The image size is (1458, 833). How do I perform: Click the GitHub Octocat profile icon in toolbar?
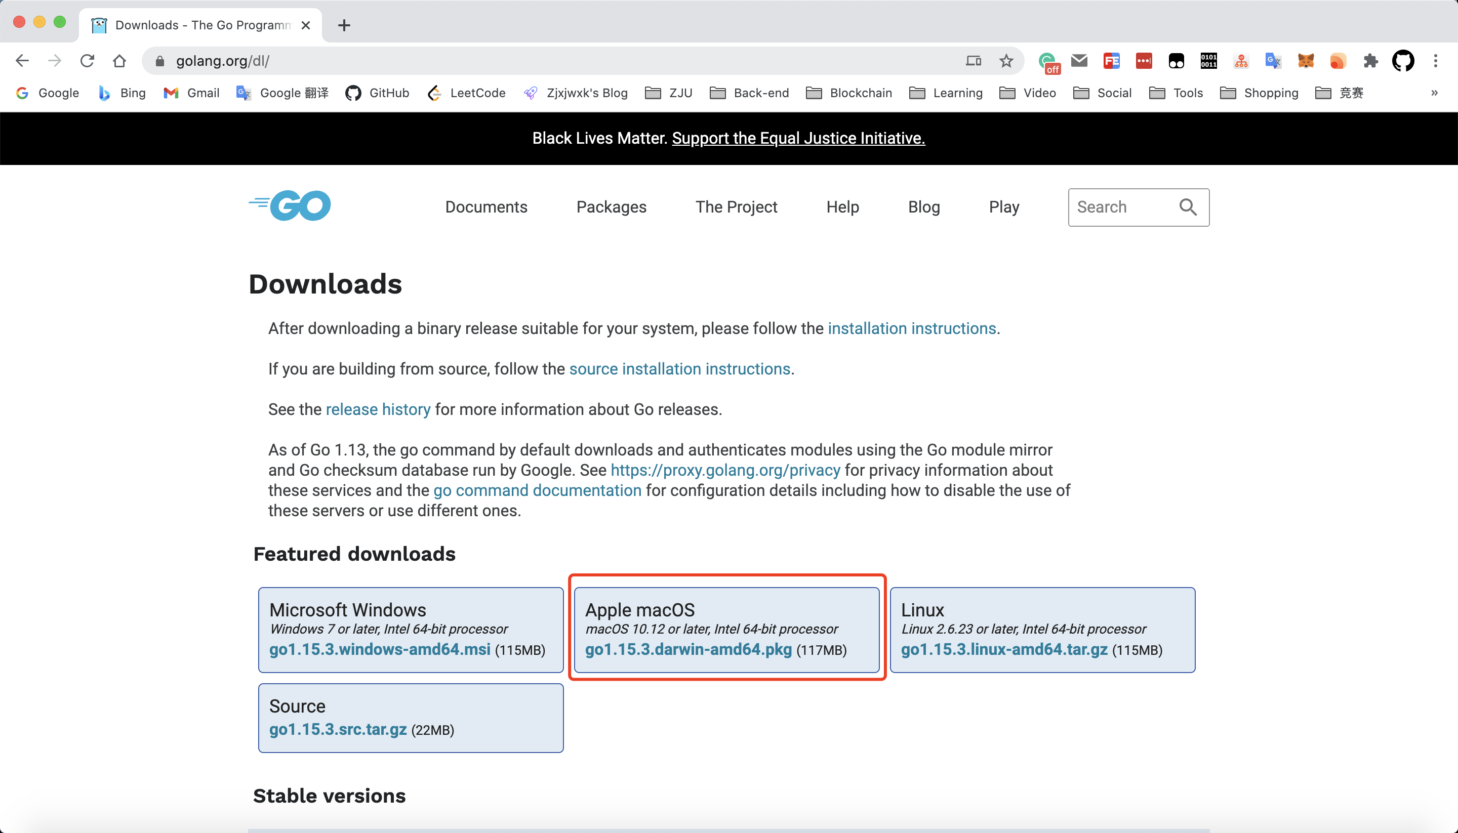tap(1403, 61)
